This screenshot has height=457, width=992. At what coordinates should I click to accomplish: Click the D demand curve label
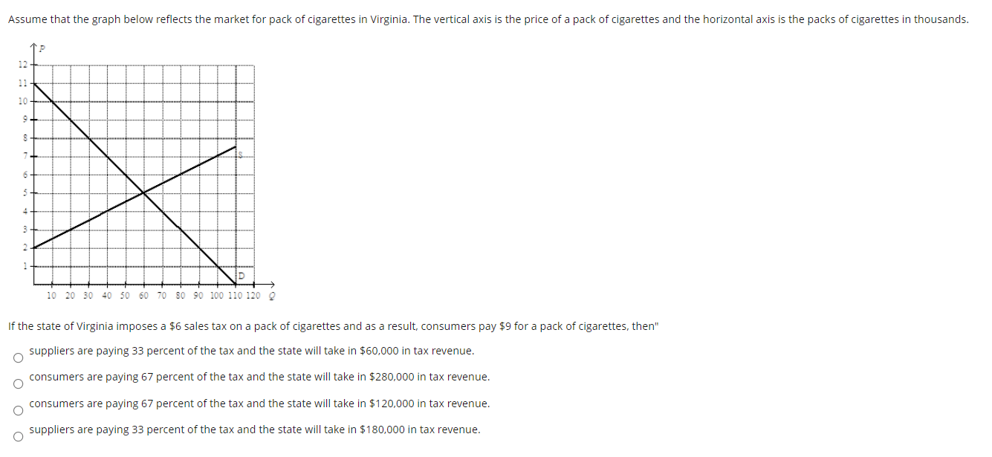tap(241, 277)
